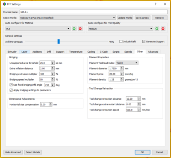Step the Tool change extra restart distance spinner
Screen dimensions: 171x158
click(139, 104)
